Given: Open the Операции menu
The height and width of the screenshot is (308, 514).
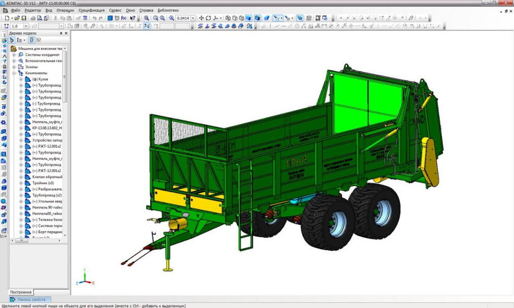Looking at the screenshot, I should click(65, 10).
